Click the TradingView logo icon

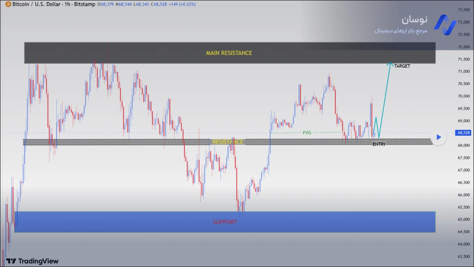point(11,261)
